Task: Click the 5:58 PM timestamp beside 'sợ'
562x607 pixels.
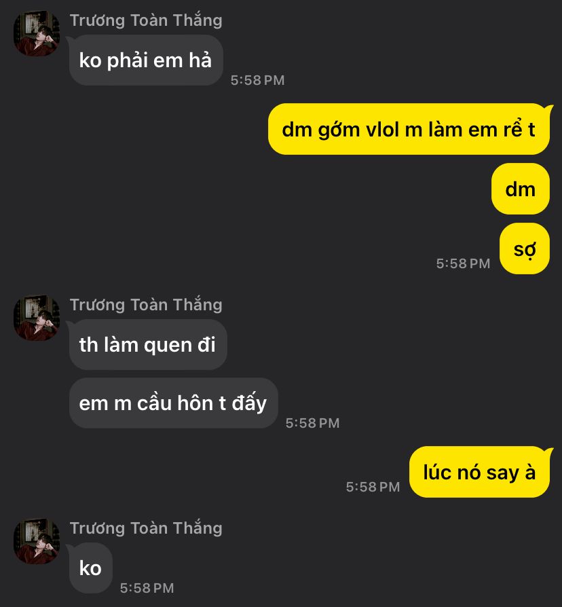Action: pyautogui.click(x=463, y=263)
